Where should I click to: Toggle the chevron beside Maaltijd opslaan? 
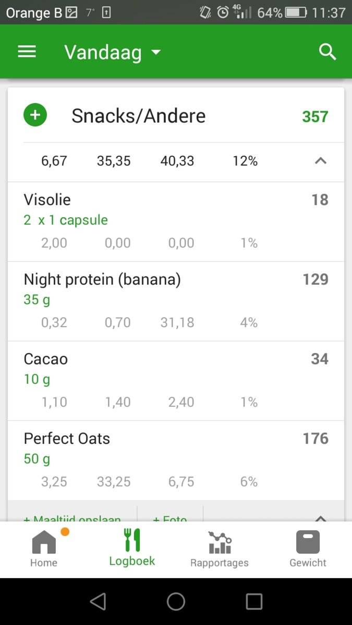click(x=321, y=518)
